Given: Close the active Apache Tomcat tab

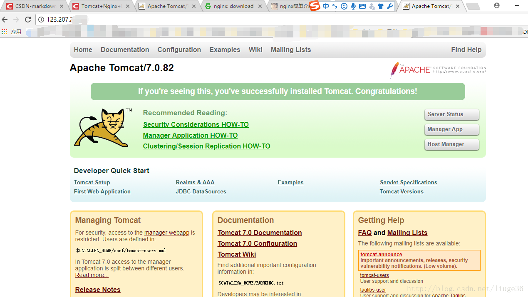Looking at the screenshot, I should (458, 6).
